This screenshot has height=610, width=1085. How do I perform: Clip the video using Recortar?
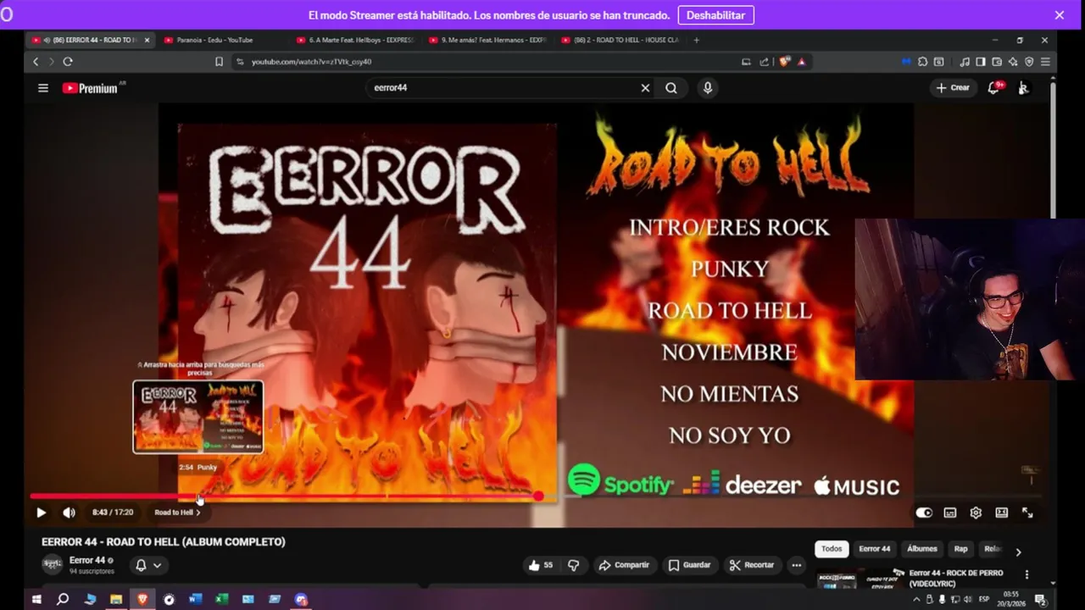click(752, 565)
